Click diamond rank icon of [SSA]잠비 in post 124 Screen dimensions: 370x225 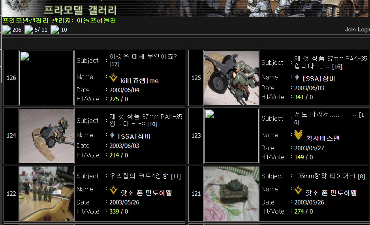tap(112, 135)
